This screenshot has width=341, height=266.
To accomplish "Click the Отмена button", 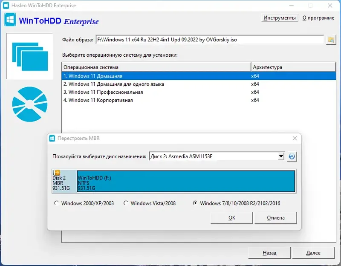I will pos(275,218).
